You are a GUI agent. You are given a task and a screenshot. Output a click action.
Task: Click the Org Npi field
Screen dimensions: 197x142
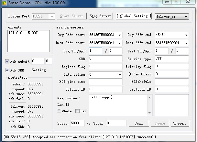click(115, 51)
